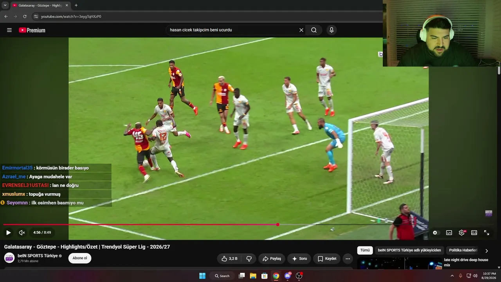Open 'late night drive deep house mix' video

click(x=466, y=262)
